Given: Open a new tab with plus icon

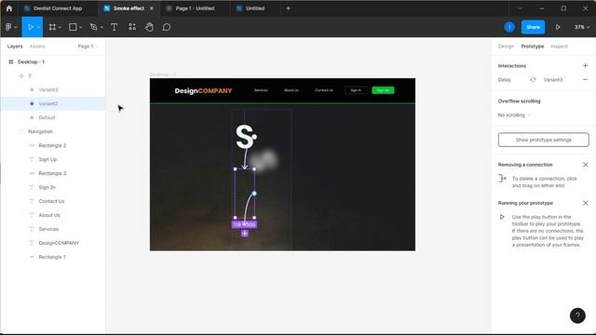Looking at the screenshot, I should (288, 8).
